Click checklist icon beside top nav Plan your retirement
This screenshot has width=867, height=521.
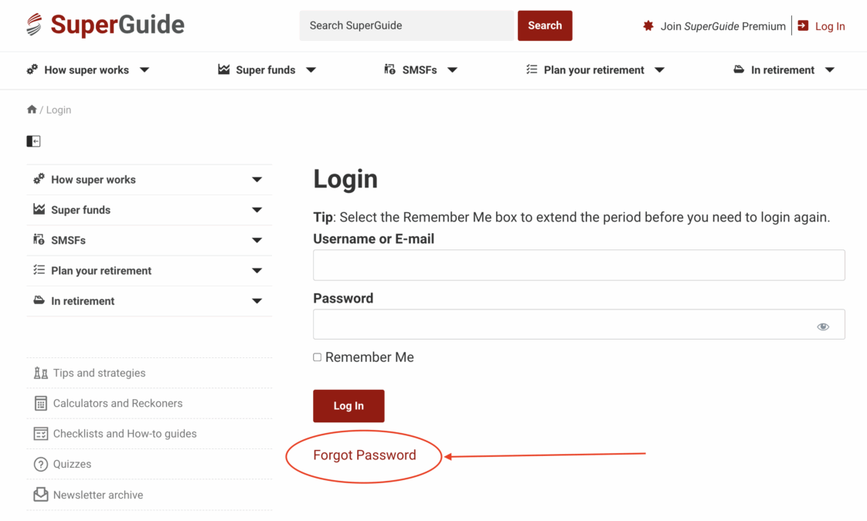532,69
